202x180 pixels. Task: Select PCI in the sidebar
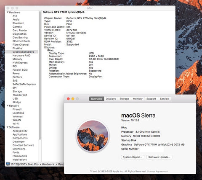pos(14,66)
